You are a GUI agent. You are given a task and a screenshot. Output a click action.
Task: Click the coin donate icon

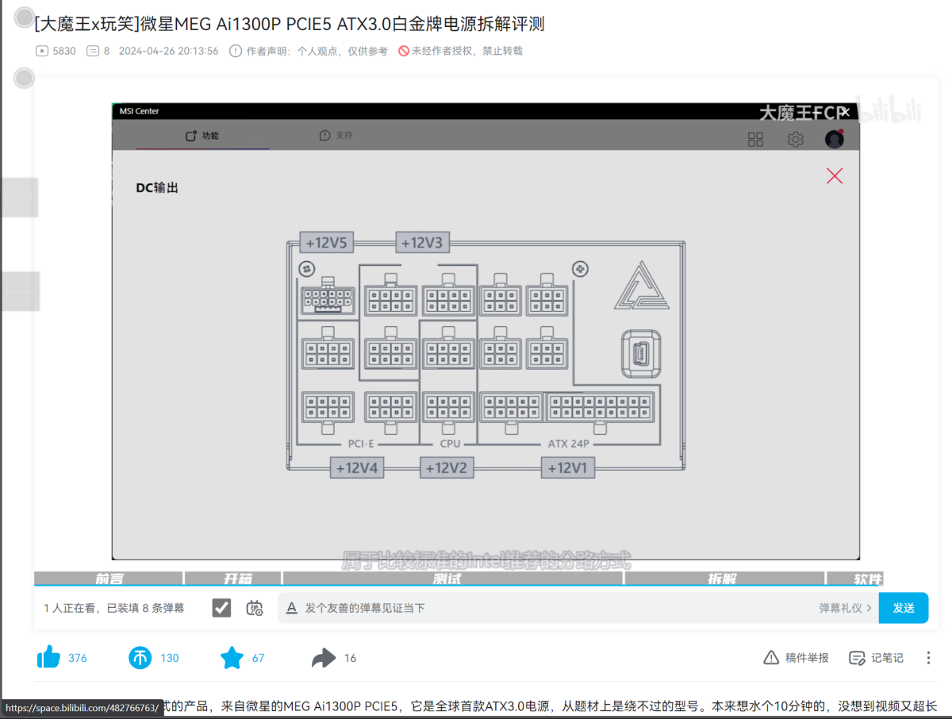140,657
